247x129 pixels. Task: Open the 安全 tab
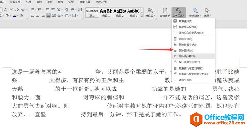click(x=71, y=2)
